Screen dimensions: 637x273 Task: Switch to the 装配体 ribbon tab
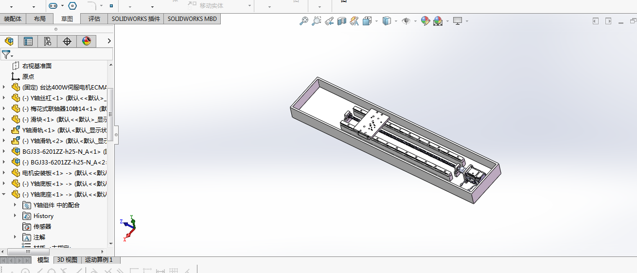(x=13, y=19)
